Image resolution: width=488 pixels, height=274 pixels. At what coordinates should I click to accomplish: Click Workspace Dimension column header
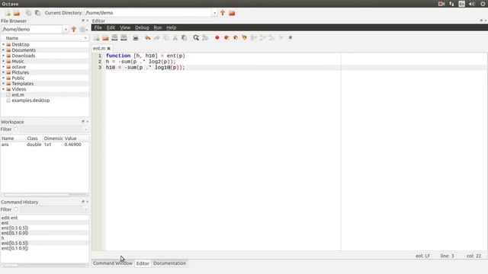(53, 139)
